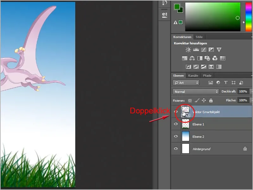Add a Color Balance adjustment
Image resolution: width=253 pixels, height=190 pixels.
(x=192, y=58)
